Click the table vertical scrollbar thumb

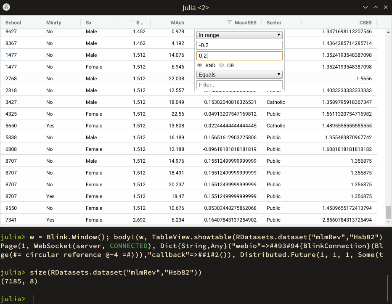(388, 212)
